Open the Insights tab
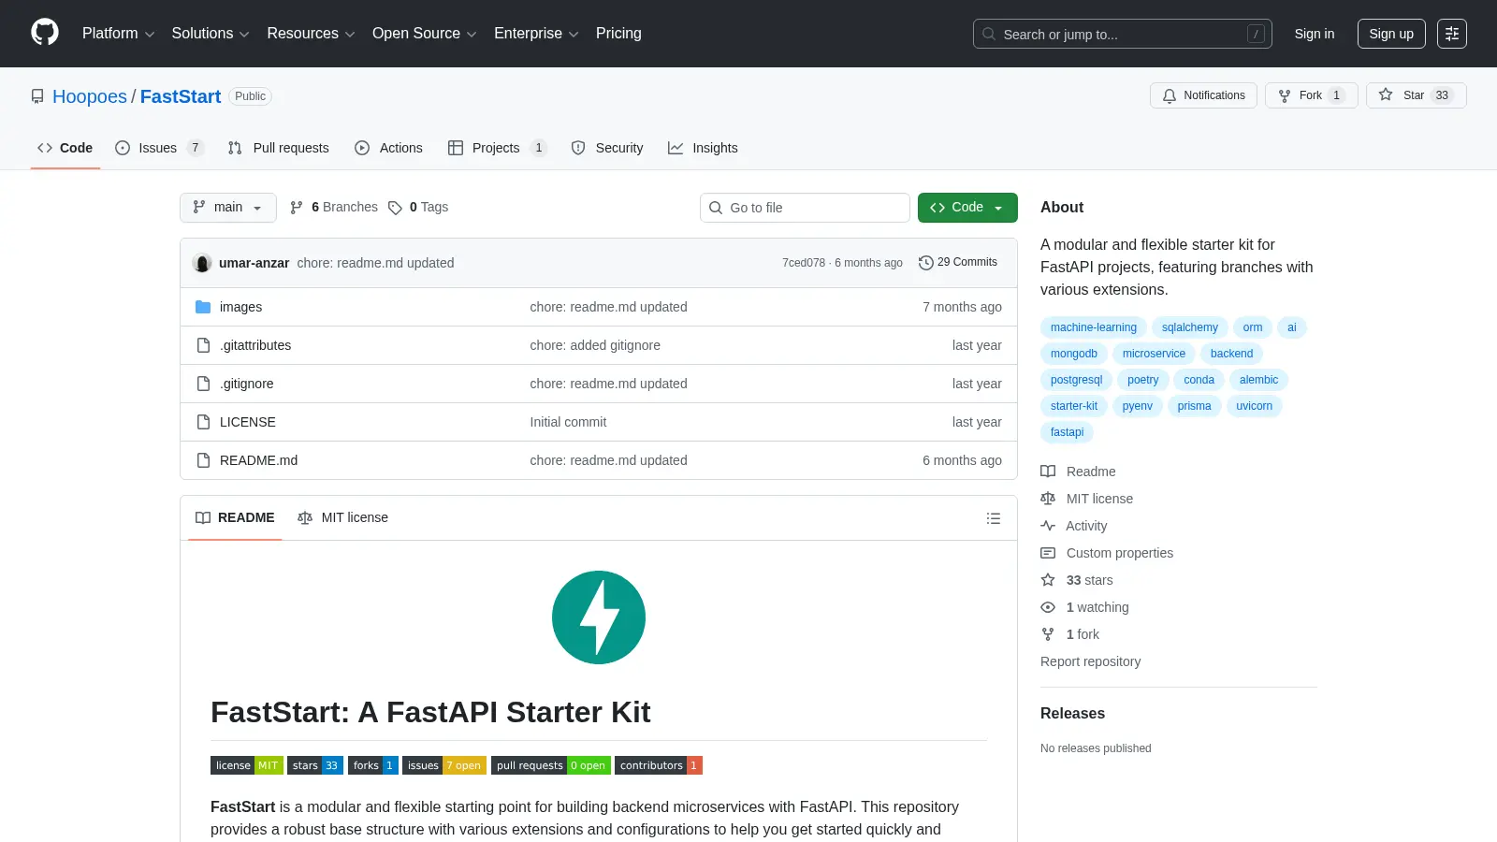Screen dimensions: 1497x842 click(703, 148)
